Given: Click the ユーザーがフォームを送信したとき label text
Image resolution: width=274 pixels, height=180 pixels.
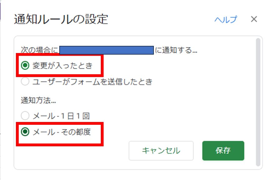Looking at the screenshot, I should click(92, 82).
